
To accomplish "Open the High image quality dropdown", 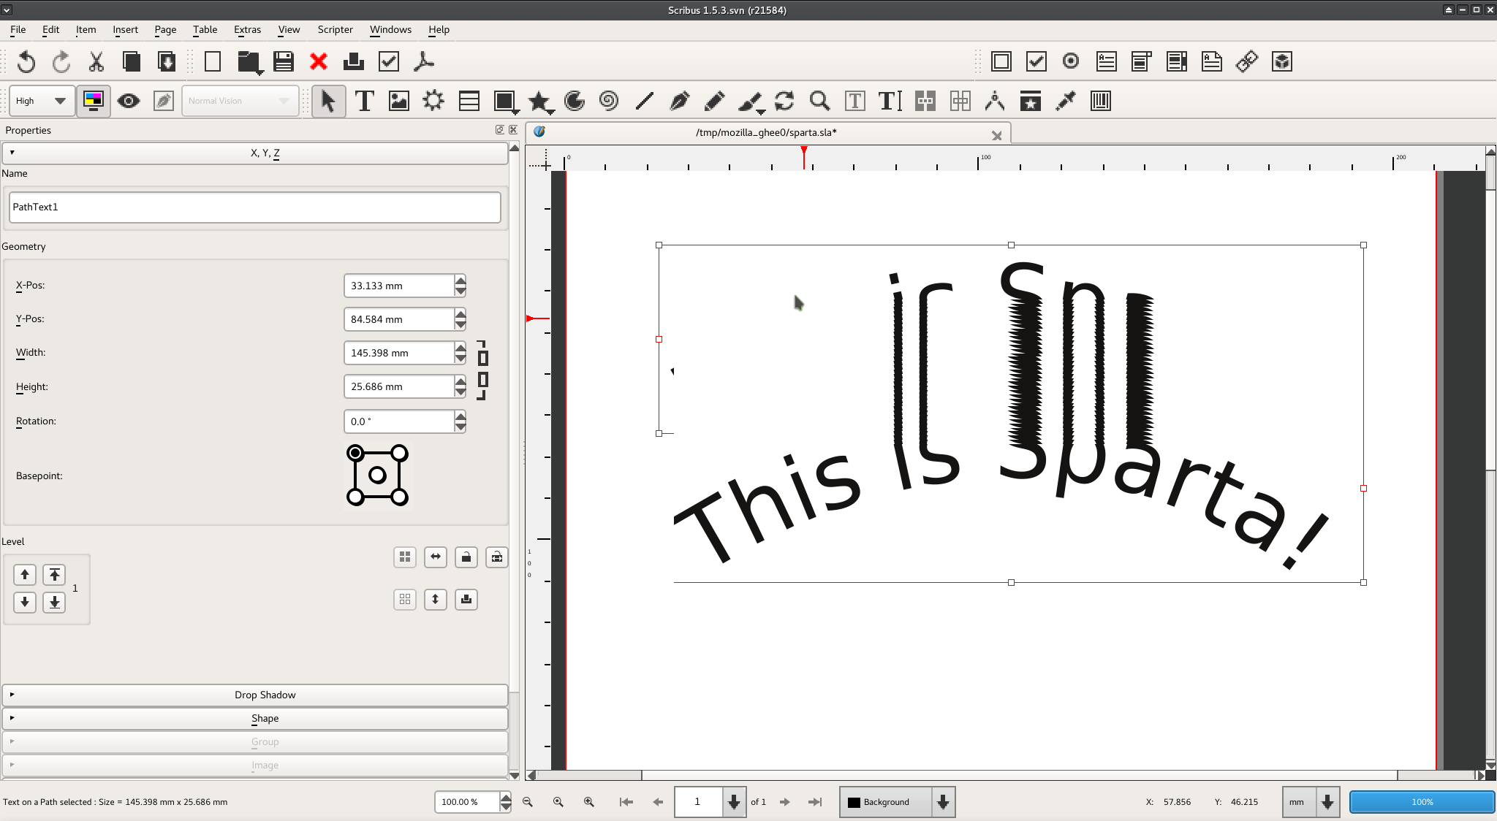I will point(42,101).
